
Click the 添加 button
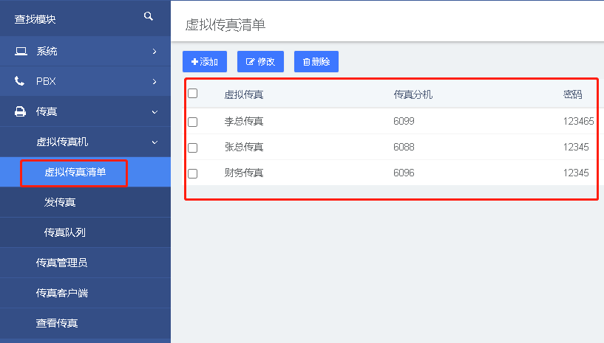click(x=205, y=61)
